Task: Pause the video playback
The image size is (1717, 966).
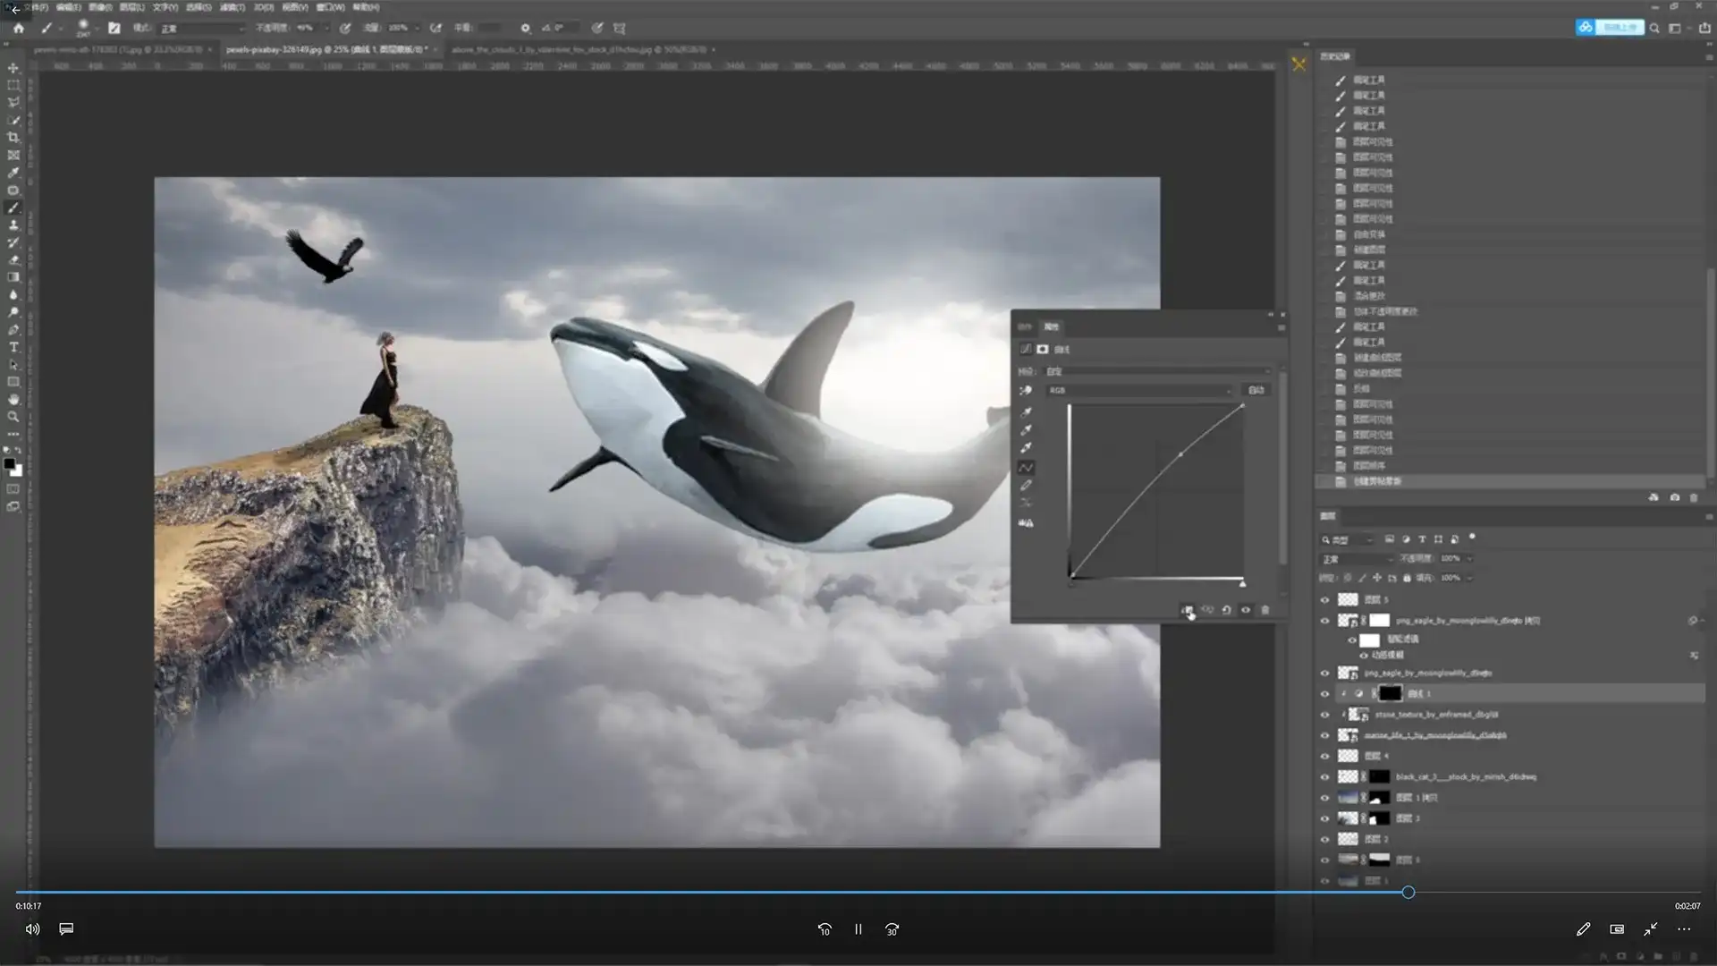Action: point(858,929)
